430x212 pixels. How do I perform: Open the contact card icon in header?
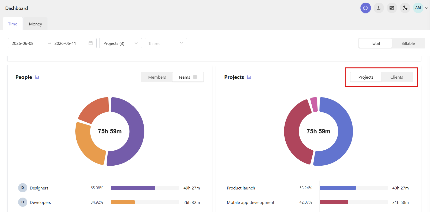click(x=392, y=8)
